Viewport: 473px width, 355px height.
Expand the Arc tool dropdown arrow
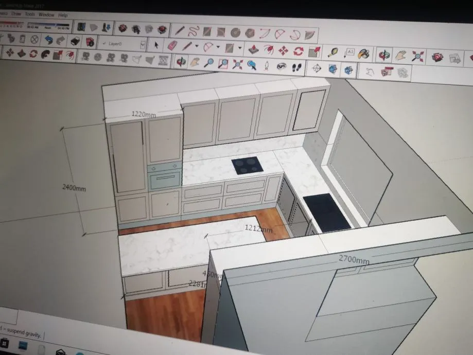218,47
